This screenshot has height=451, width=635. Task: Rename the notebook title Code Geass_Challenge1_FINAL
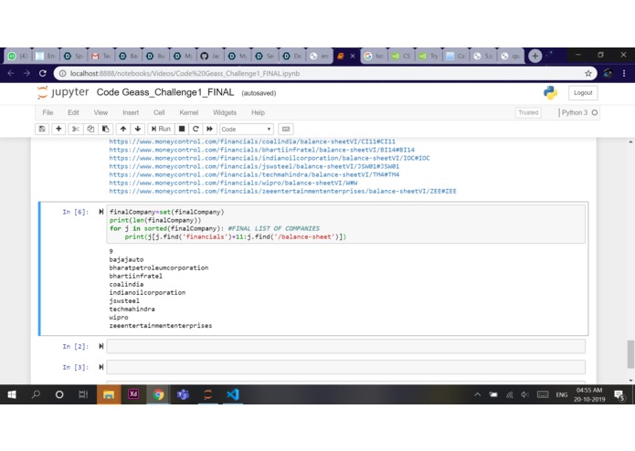pos(165,92)
